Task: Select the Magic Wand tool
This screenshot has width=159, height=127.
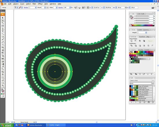Action: [3, 23]
